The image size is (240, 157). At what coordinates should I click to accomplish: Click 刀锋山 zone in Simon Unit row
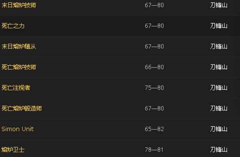(218, 129)
